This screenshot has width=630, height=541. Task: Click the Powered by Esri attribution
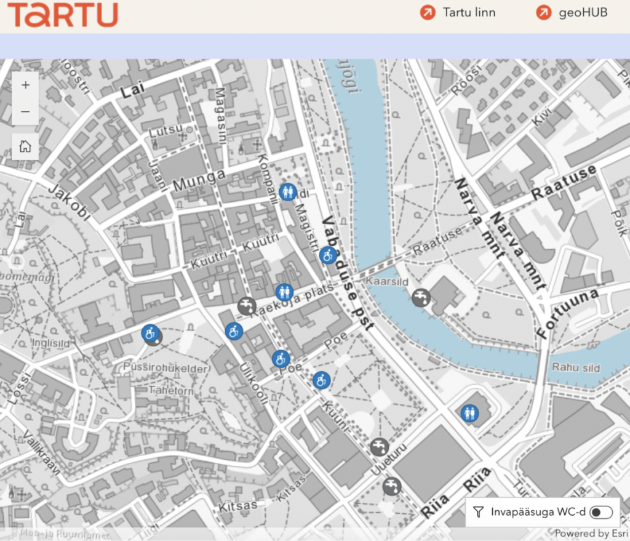(591, 534)
